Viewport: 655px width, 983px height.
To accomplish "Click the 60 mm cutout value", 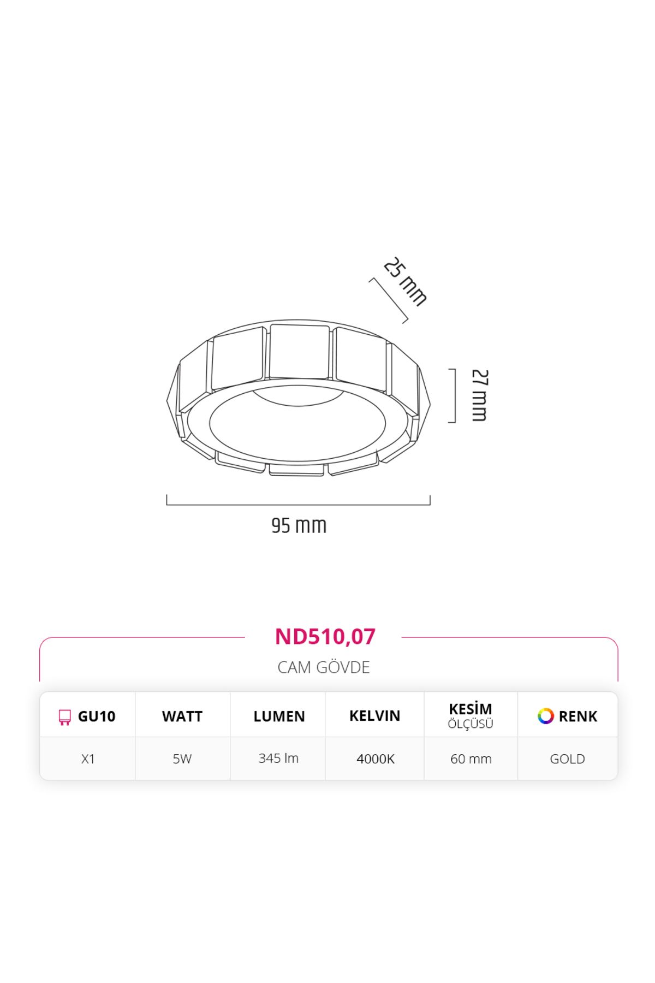I will pos(471,759).
